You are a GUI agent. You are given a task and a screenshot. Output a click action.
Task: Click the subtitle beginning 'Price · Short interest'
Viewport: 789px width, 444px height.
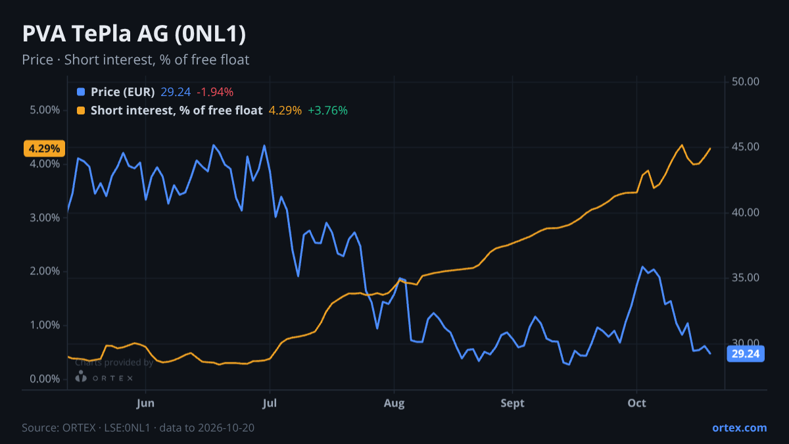[135, 60]
